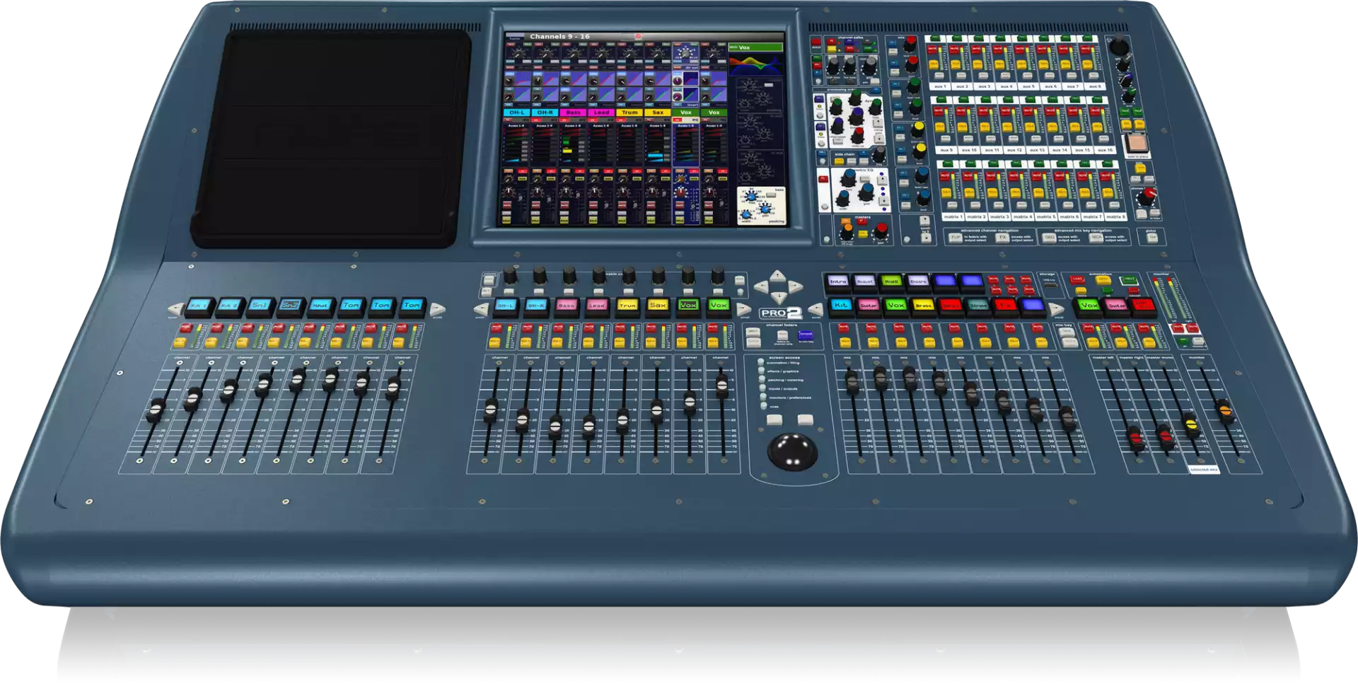Screen dimensions: 1358x684
Task: Click the FX advanced channel navigation button
Action: point(1002,238)
